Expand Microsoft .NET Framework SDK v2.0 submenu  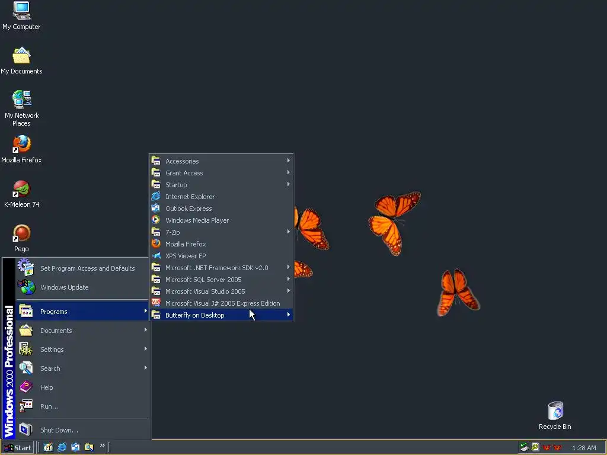pos(221,268)
